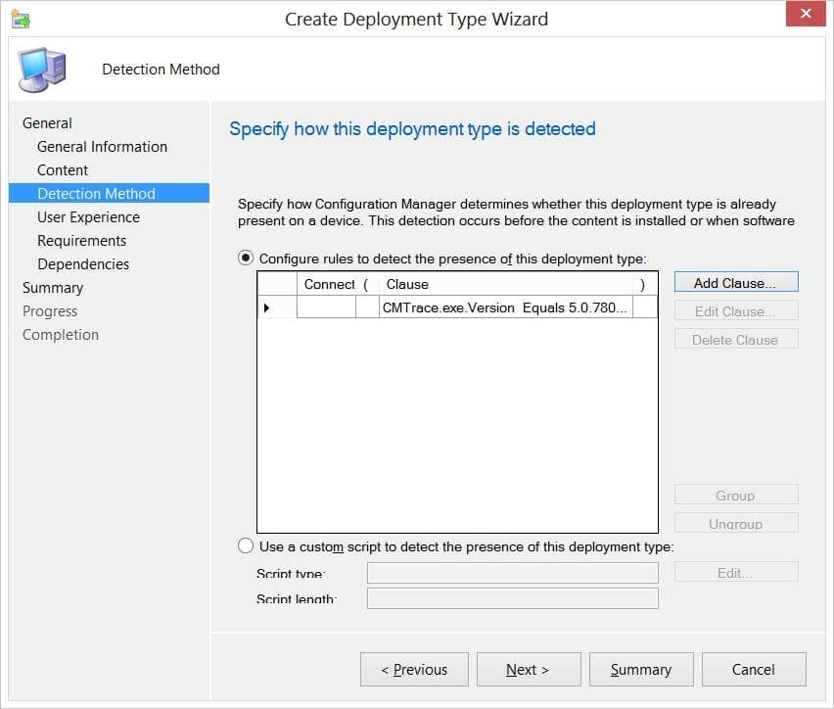Viewport: 834px width, 709px height.
Task: Jump ahead using the Summary button
Action: click(x=641, y=669)
